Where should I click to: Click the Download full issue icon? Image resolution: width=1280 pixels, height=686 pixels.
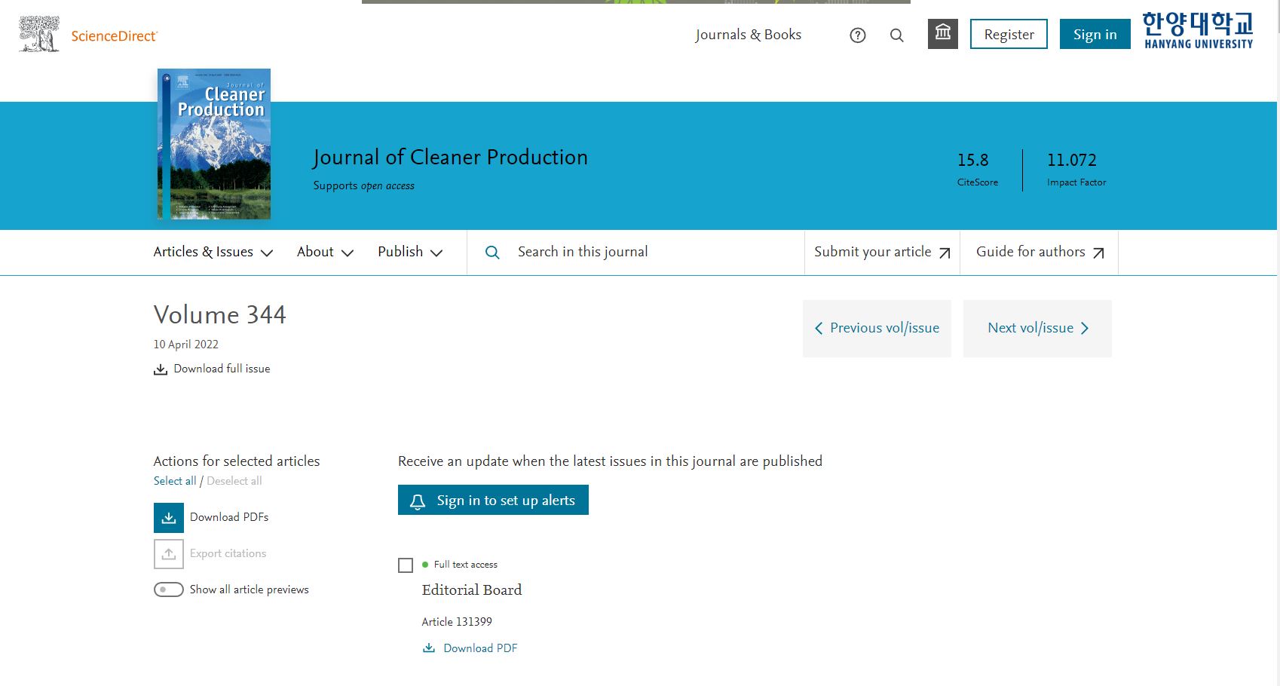(x=161, y=369)
